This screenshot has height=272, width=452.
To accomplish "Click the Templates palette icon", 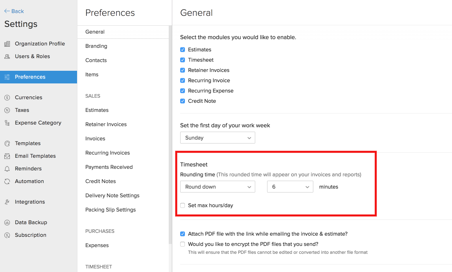I will (x=7, y=144).
